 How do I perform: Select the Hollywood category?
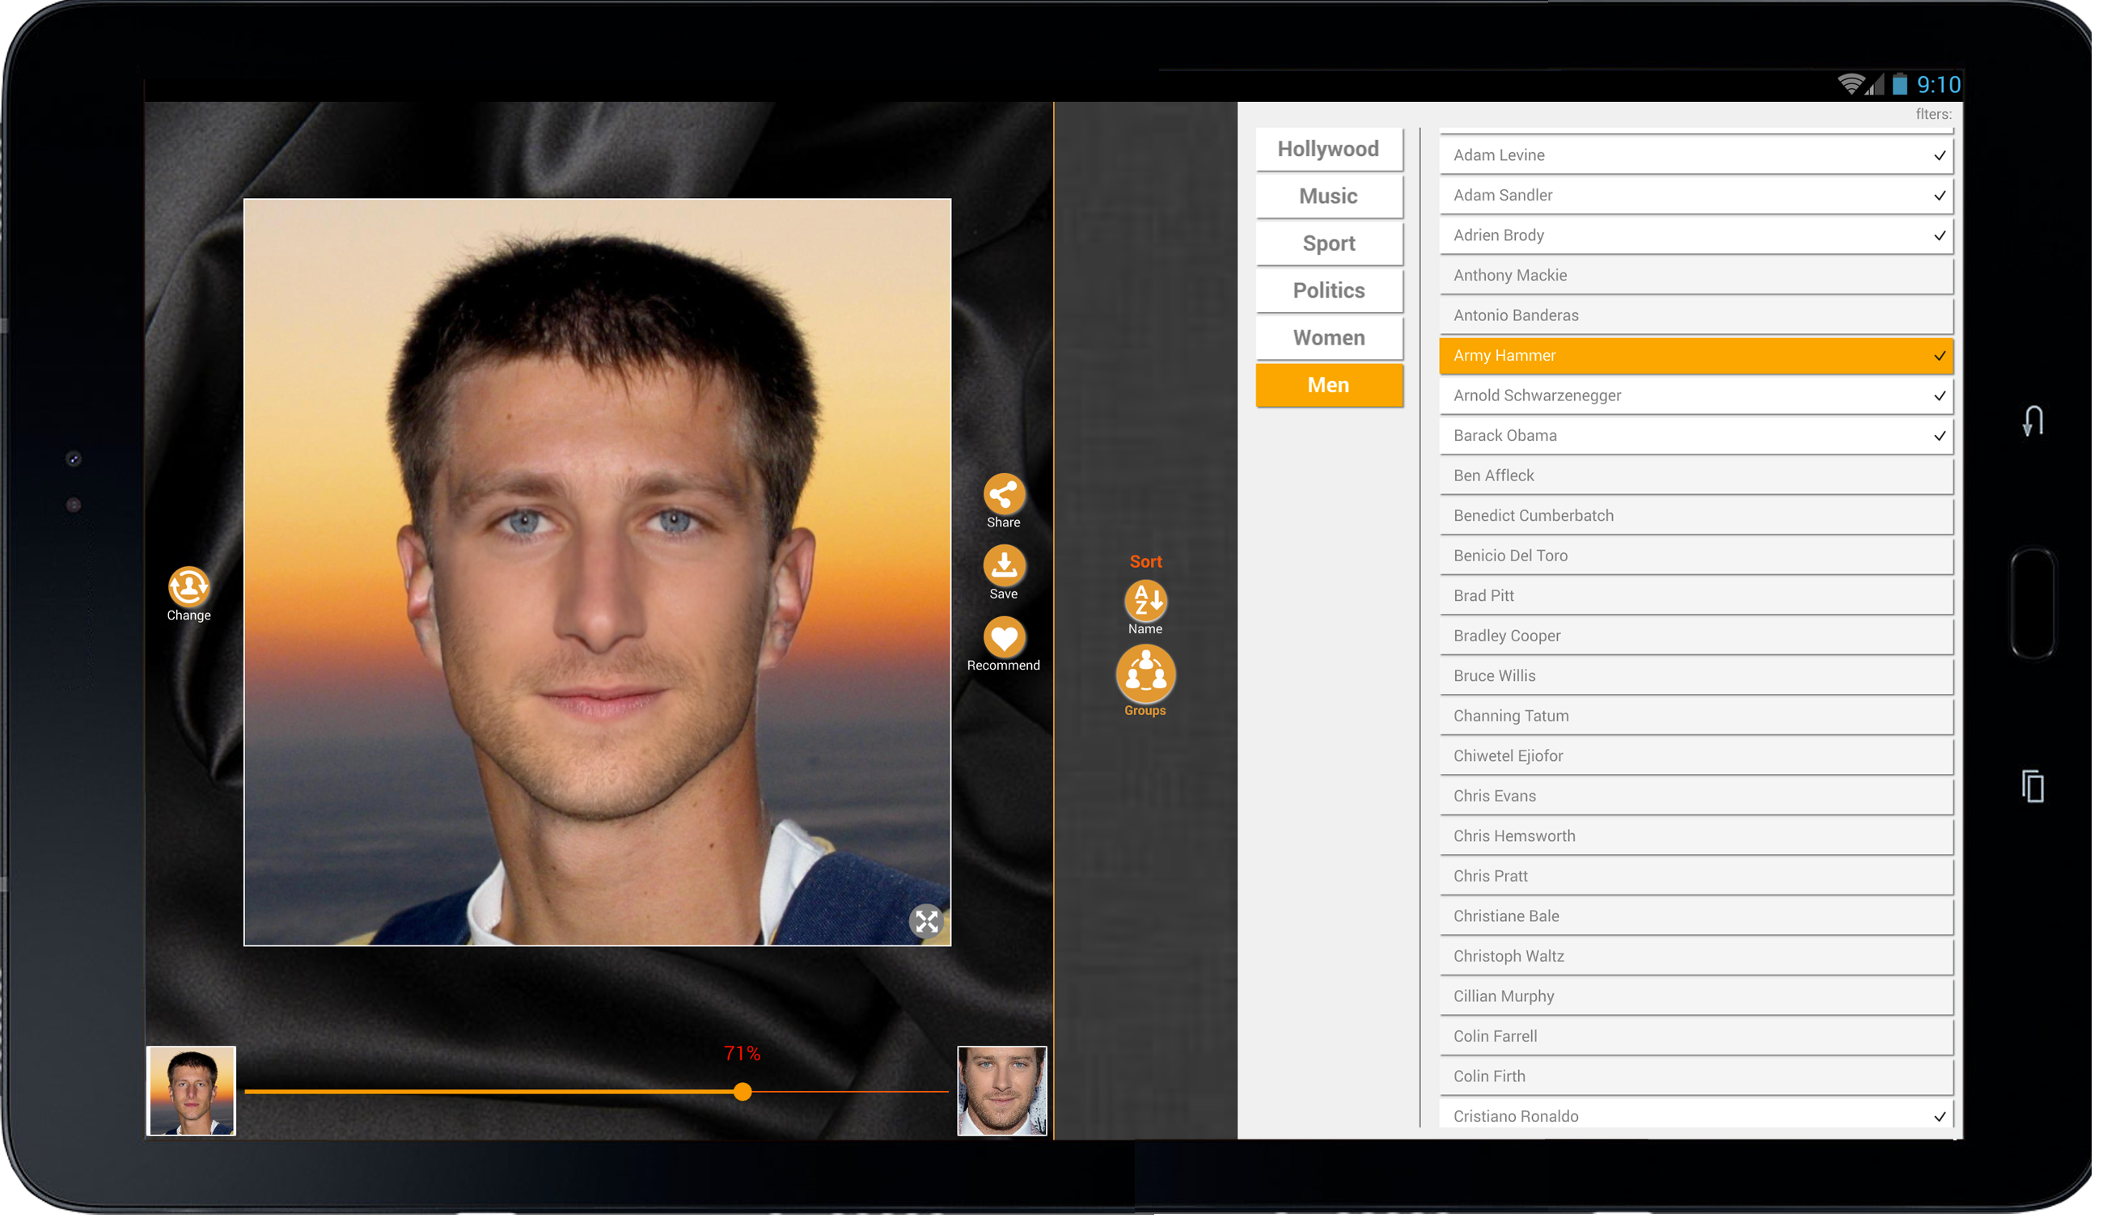[x=1329, y=149]
